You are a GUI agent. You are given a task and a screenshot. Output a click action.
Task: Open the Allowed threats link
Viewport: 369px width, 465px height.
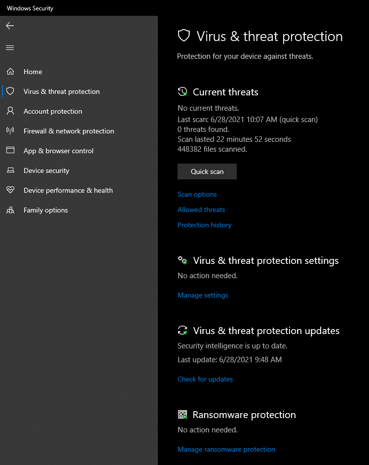coord(201,210)
